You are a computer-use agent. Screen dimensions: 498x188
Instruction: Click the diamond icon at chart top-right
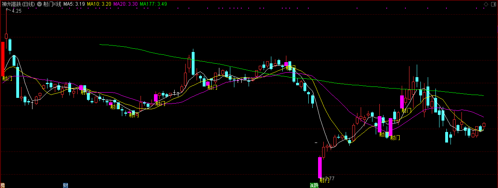486,4
